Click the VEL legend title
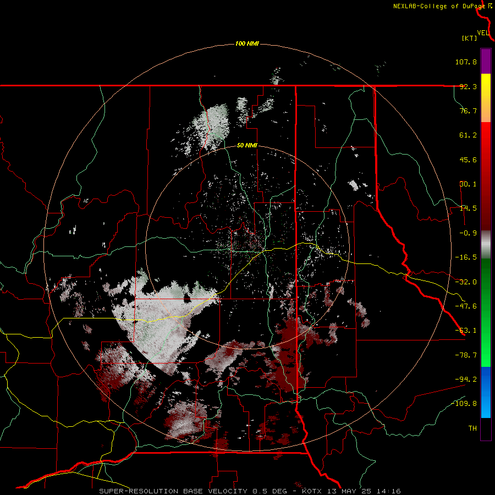The height and width of the screenshot is (495, 495). pyautogui.click(x=483, y=32)
